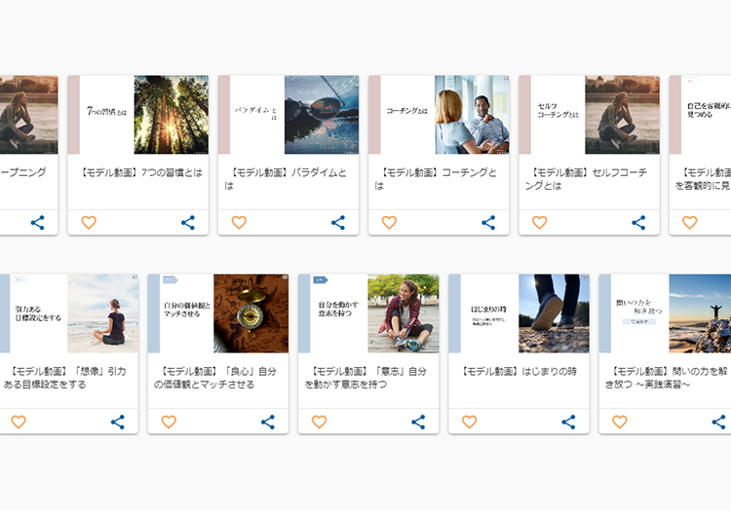Open the 7つの習慣とは forest thumbnail
This screenshot has height=512, width=731.
point(171,115)
